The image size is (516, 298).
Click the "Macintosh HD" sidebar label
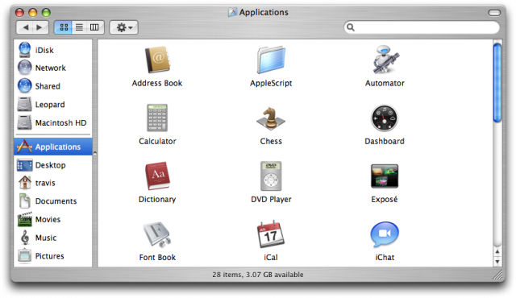tap(61, 122)
